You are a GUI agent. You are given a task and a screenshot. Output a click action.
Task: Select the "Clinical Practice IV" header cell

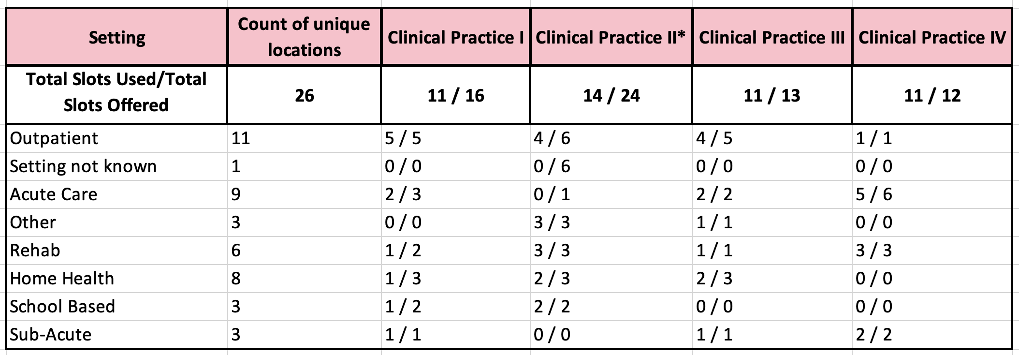(932, 37)
